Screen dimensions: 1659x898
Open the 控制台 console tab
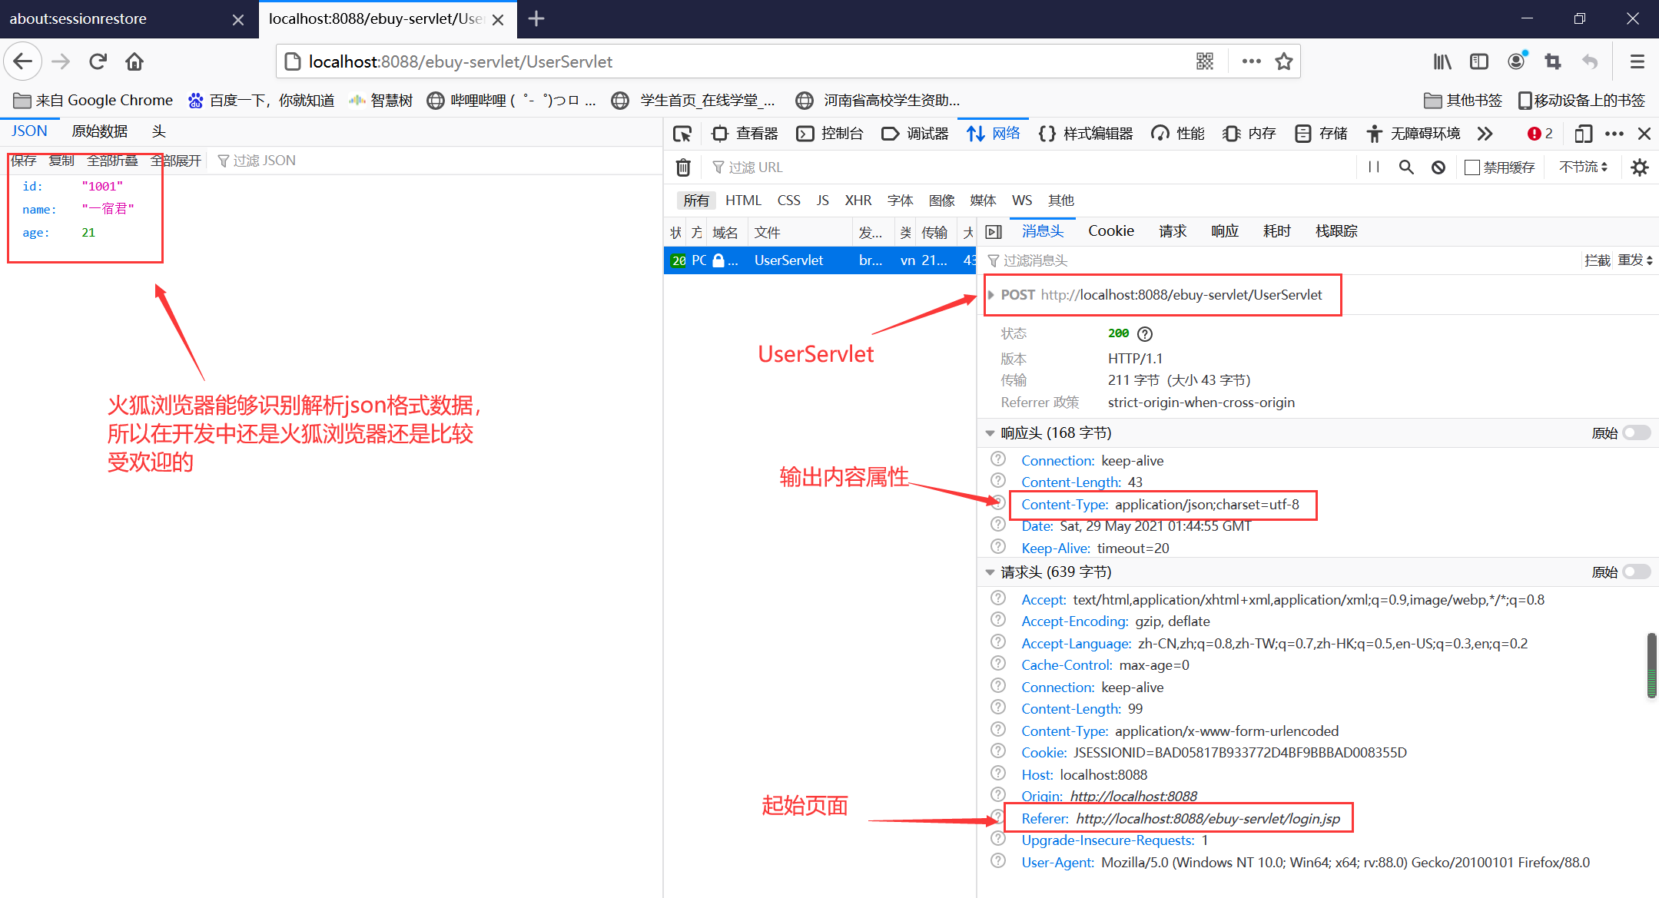coord(830,134)
